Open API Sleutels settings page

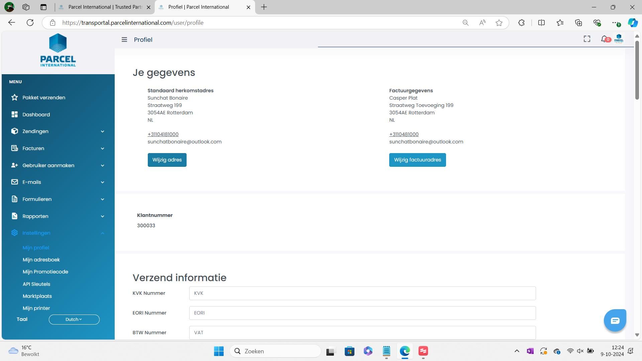coord(36,284)
